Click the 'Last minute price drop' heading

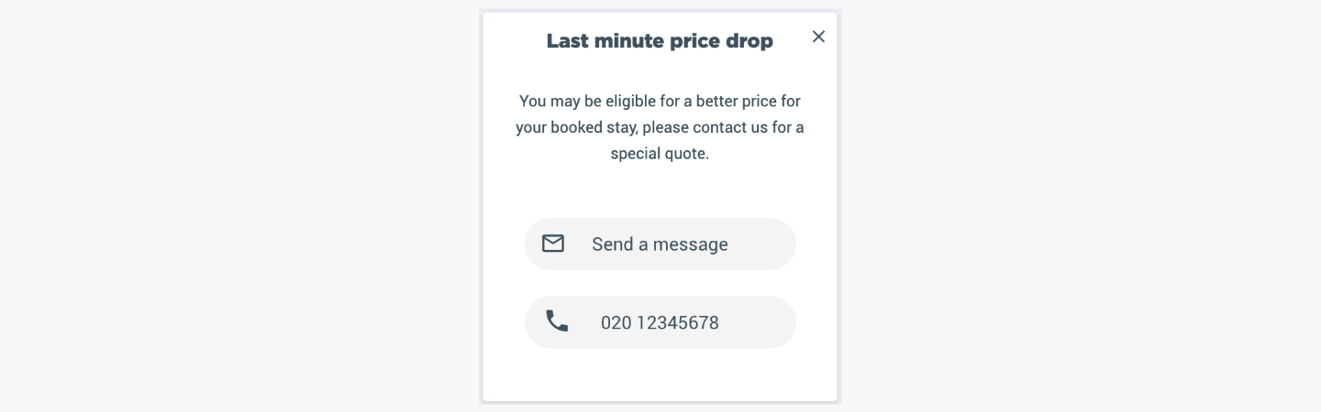(x=660, y=41)
